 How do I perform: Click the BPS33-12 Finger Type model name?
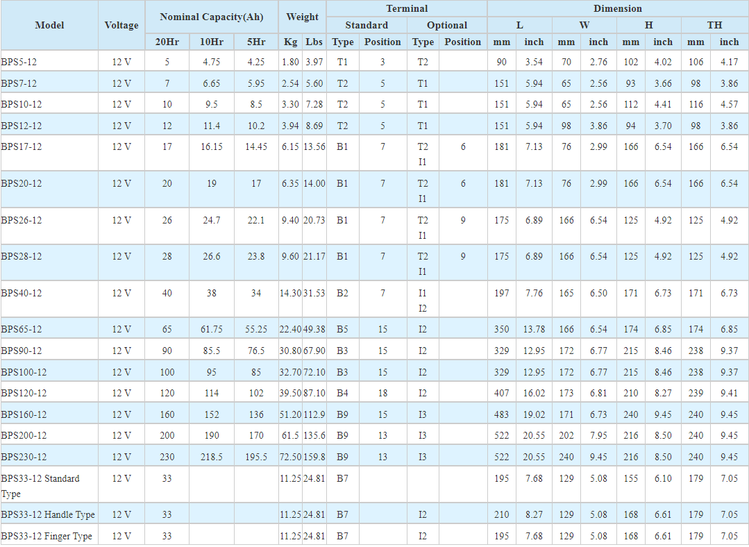pos(47,536)
